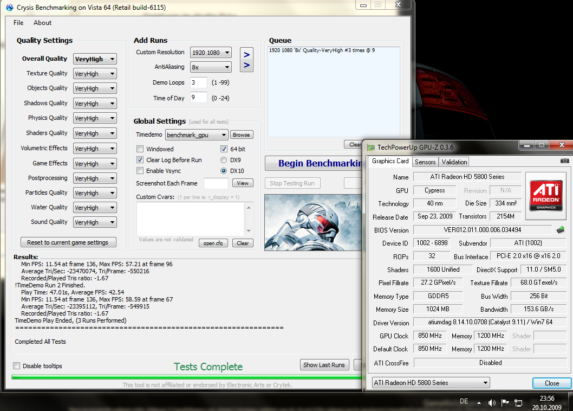573x411 pixels.
Task: Click the Browse button
Action: (242, 134)
